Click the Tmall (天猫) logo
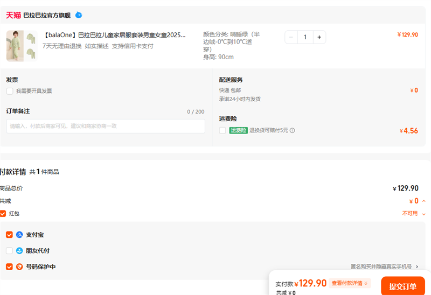Viewport: 431px width, 295px height. [13, 15]
